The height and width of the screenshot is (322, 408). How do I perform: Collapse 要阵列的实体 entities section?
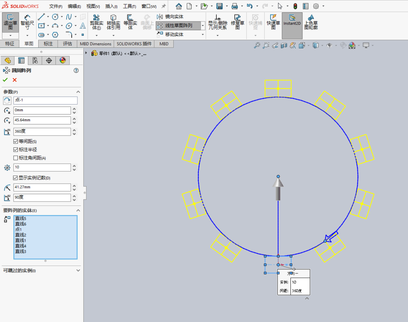click(x=78, y=210)
